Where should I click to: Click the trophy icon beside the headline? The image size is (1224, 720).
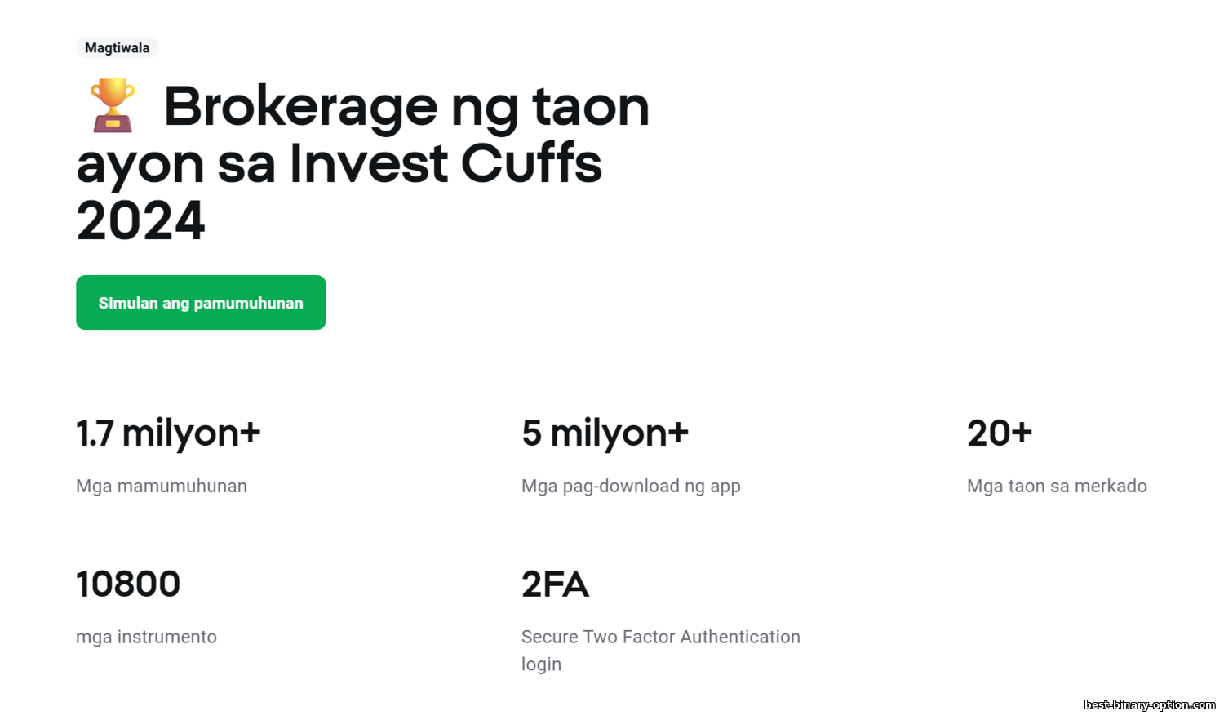point(112,105)
